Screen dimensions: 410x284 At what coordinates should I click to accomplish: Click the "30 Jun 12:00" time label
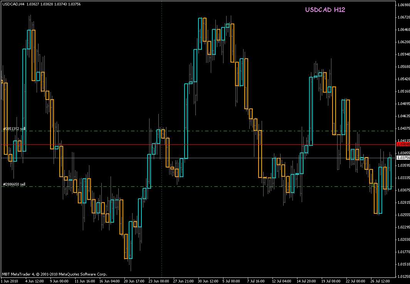[208, 281]
